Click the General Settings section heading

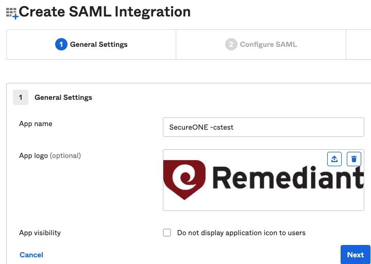(x=63, y=97)
